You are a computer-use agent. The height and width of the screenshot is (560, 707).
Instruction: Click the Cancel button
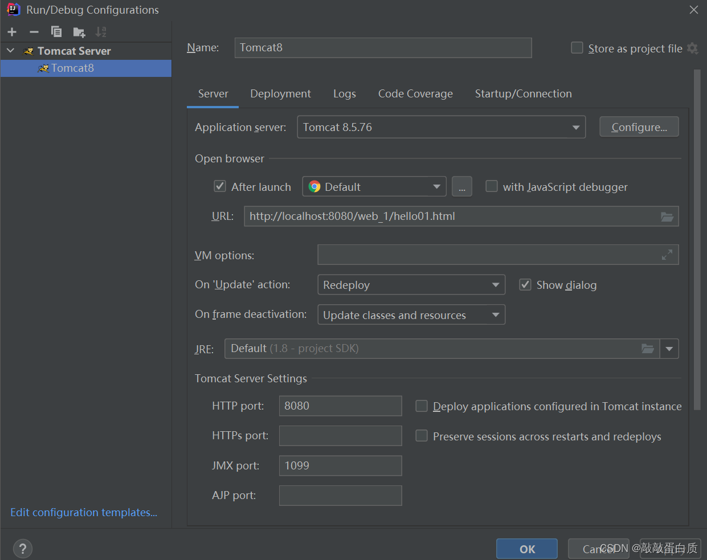tap(598, 549)
